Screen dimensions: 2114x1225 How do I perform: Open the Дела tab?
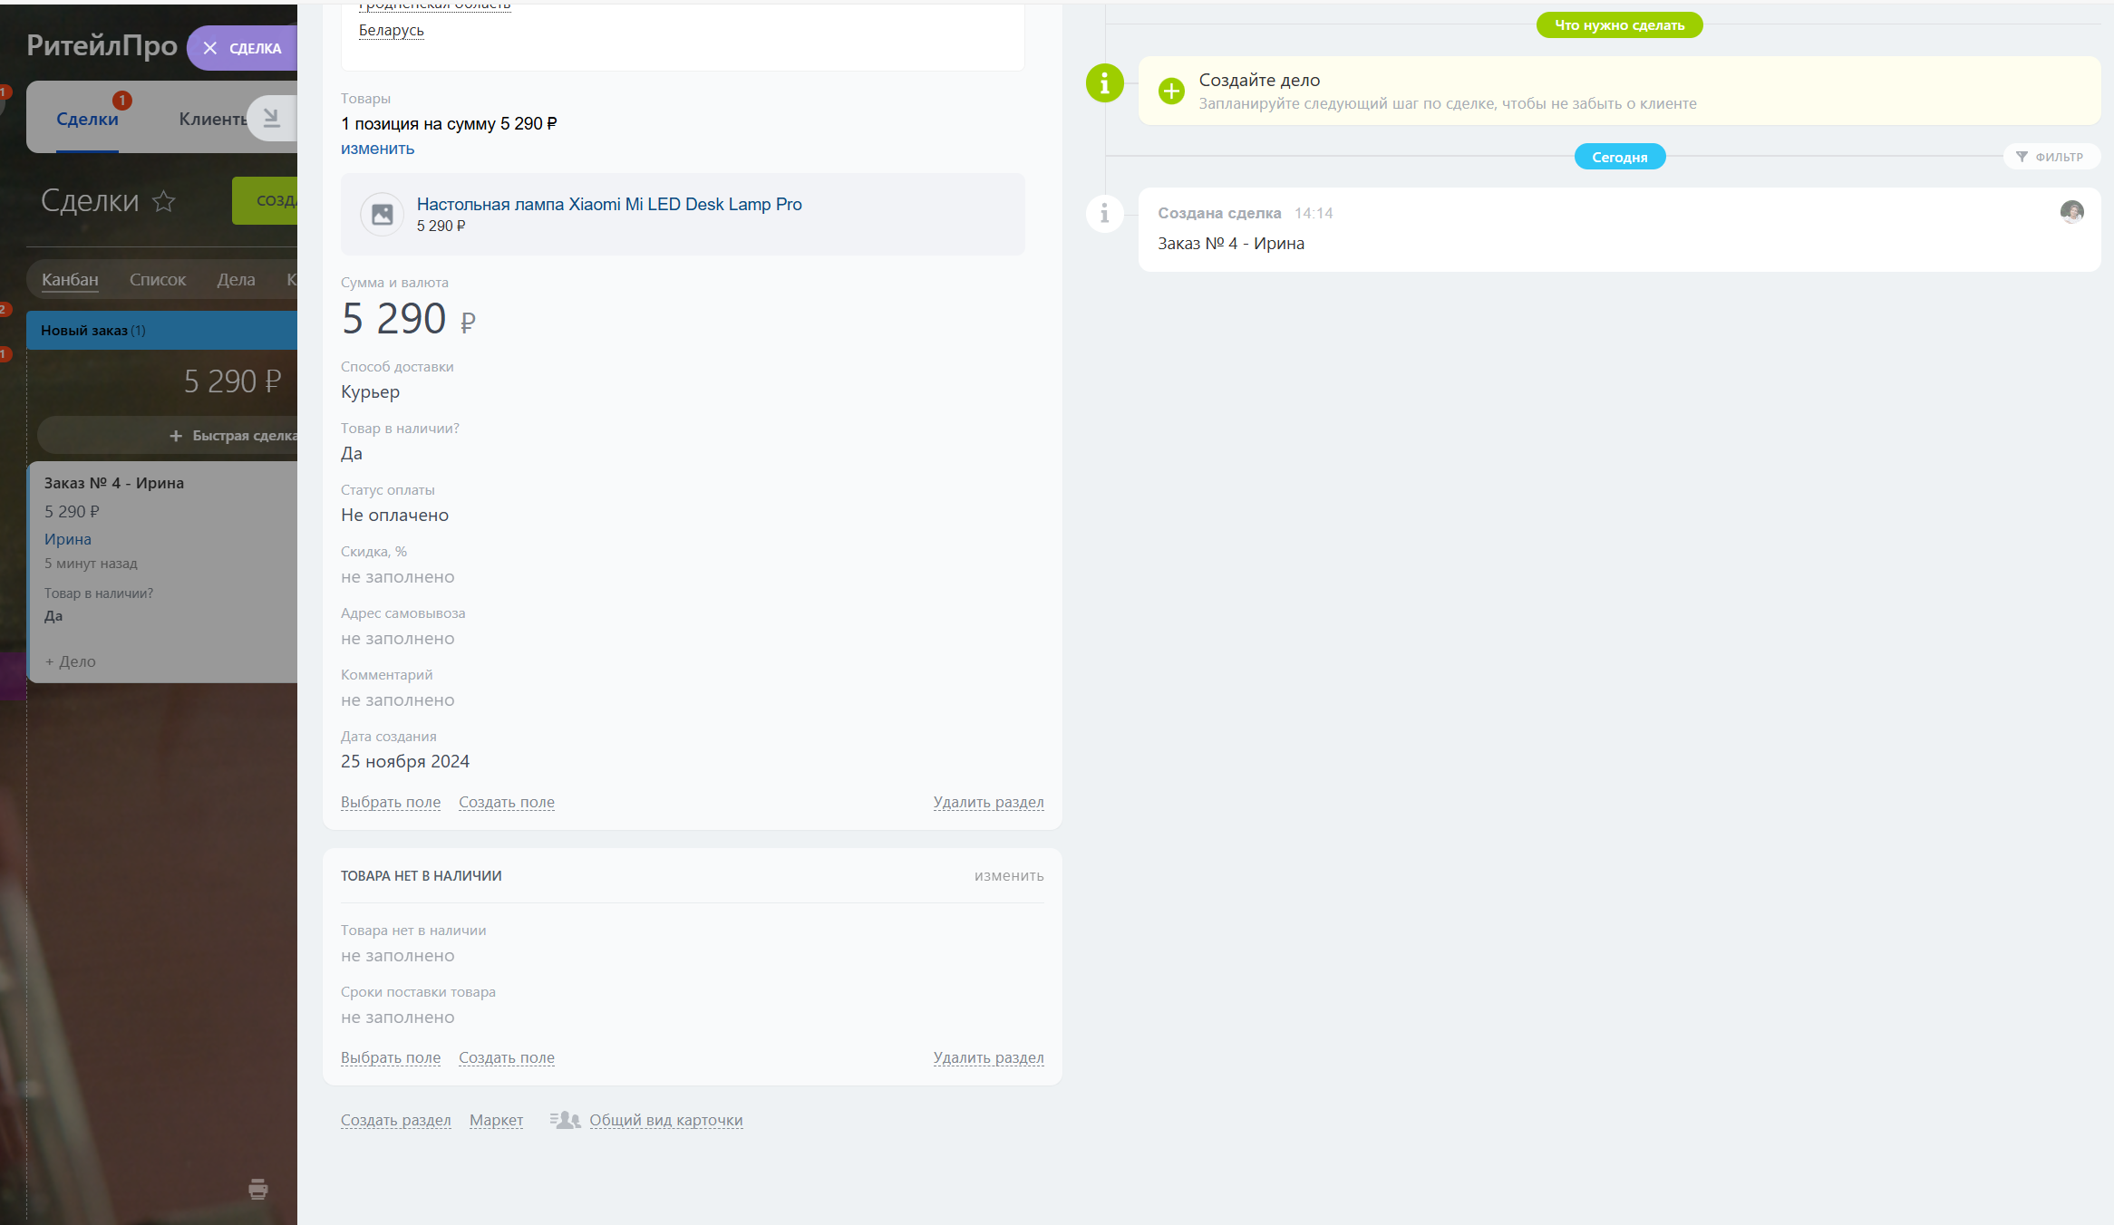pyautogui.click(x=236, y=280)
